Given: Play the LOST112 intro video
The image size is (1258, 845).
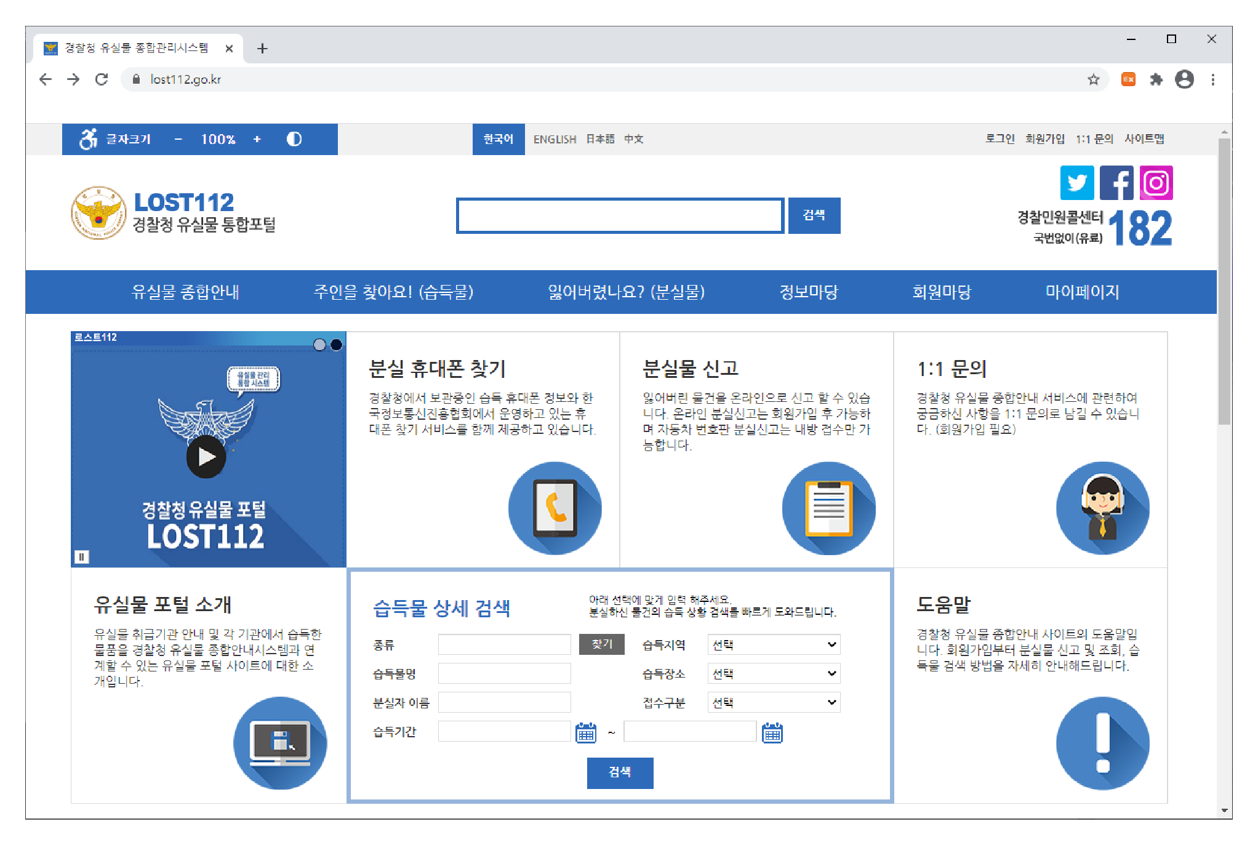Looking at the screenshot, I should click(x=206, y=457).
